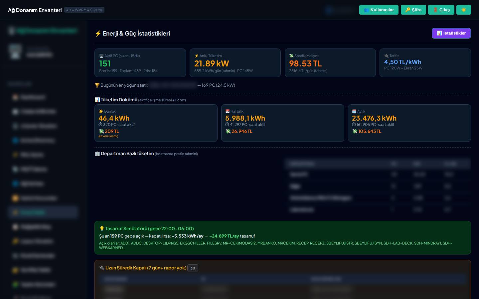Click the 46,4 kWh daily value
The image size is (479, 299).
click(x=114, y=118)
